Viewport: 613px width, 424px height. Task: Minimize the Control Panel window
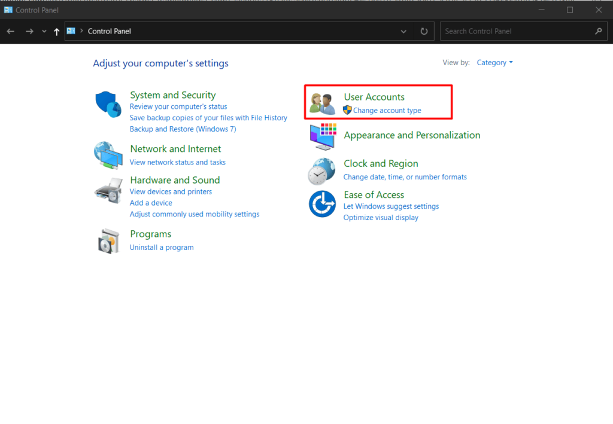point(541,10)
